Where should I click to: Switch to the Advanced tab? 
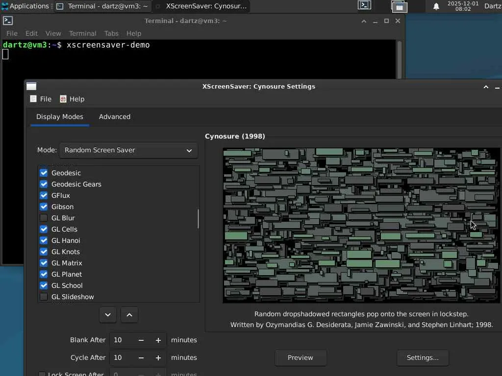114,117
